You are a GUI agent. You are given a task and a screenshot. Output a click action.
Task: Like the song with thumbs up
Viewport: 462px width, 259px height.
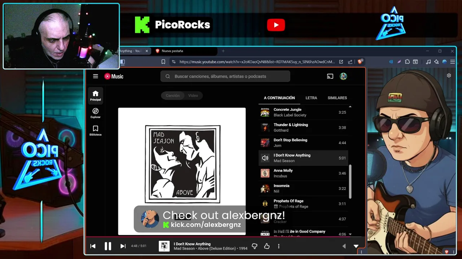(267, 246)
